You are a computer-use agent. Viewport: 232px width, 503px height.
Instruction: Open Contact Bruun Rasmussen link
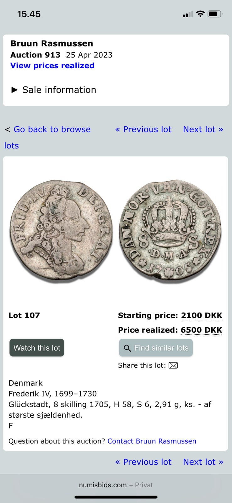pos(152,441)
